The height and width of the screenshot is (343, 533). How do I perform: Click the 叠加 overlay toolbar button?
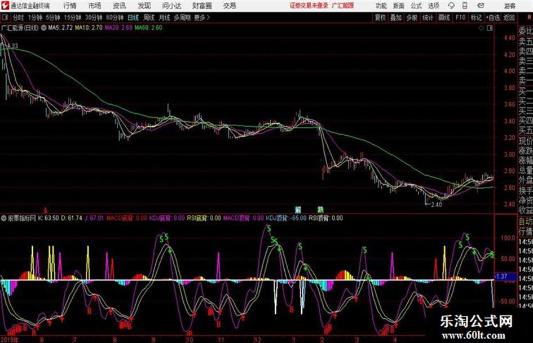click(396, 17)
